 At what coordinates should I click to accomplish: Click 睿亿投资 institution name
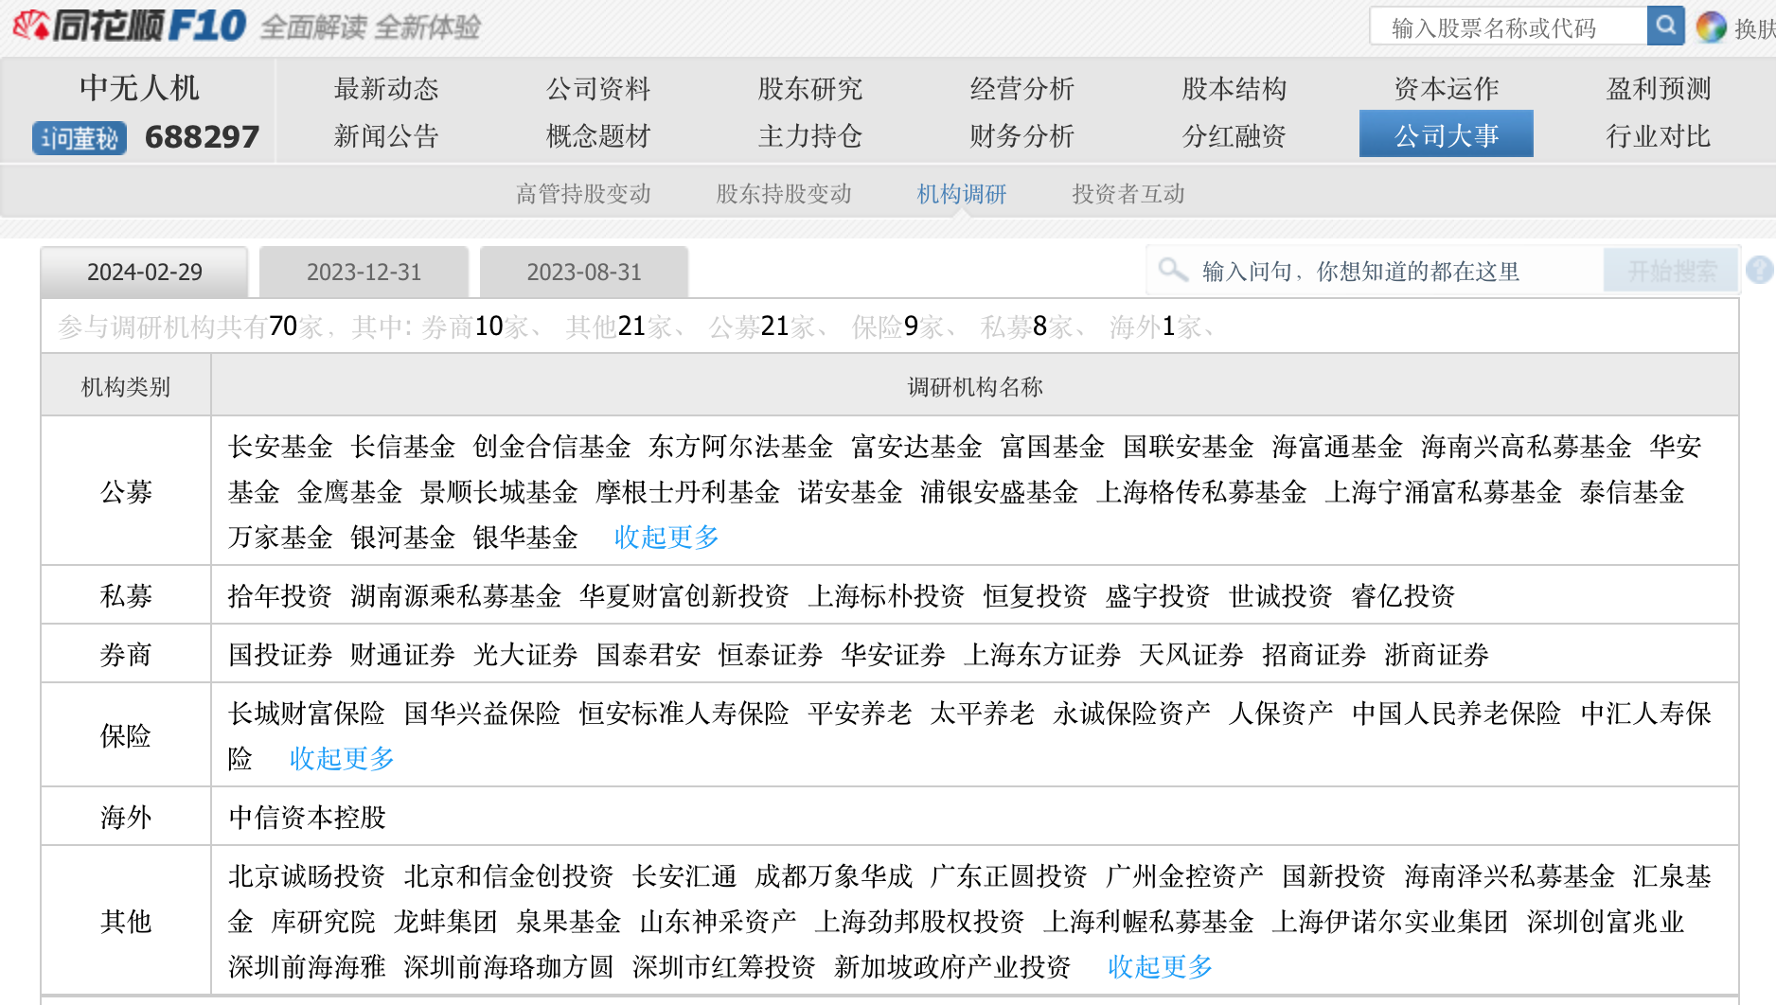click(1403, 596)
